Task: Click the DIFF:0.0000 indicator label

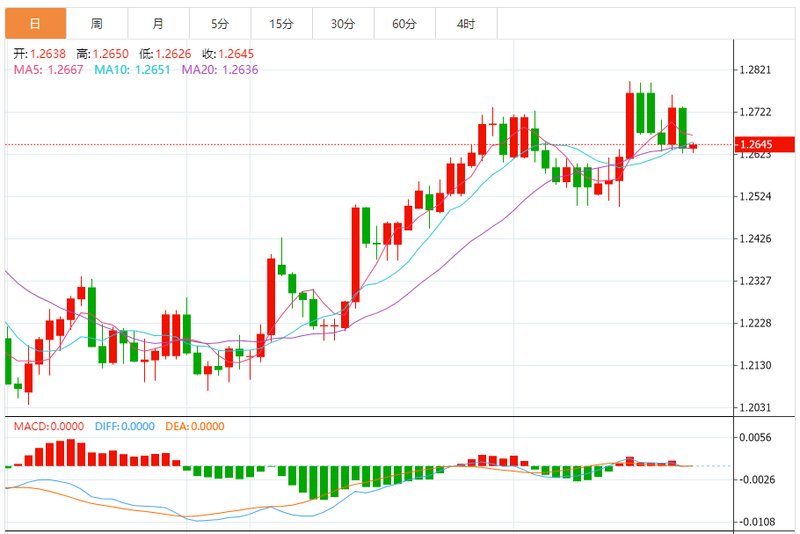Action: click(125, 427)
